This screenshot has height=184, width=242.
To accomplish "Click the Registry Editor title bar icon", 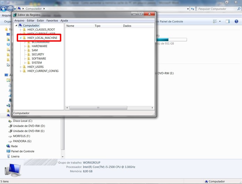I will (15, 15).
